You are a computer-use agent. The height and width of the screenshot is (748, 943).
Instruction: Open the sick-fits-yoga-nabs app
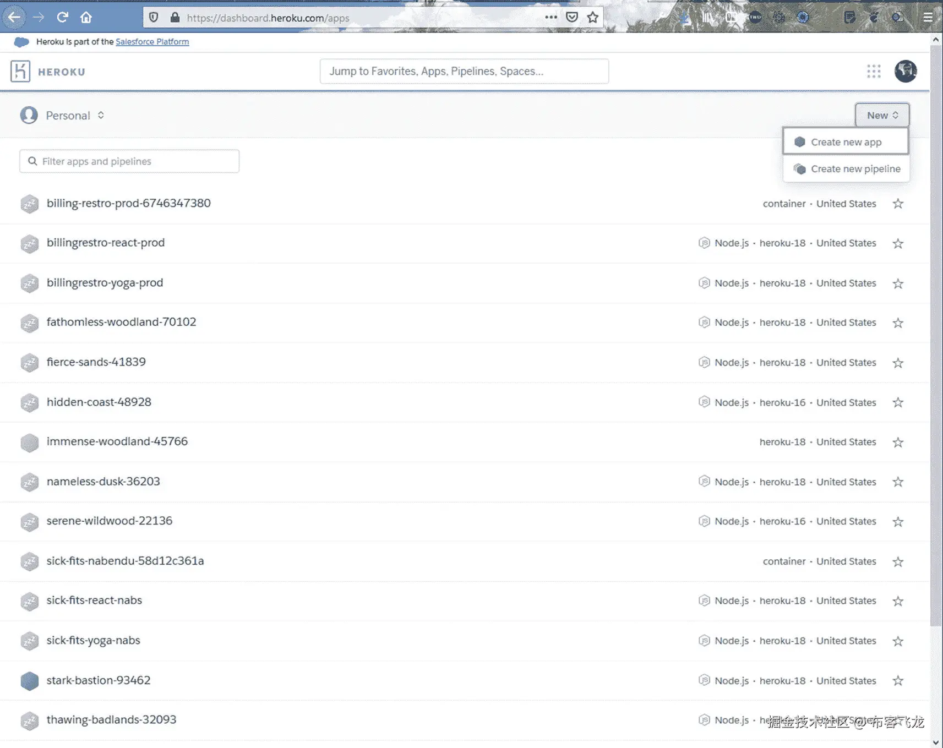[x=94, y=641]
